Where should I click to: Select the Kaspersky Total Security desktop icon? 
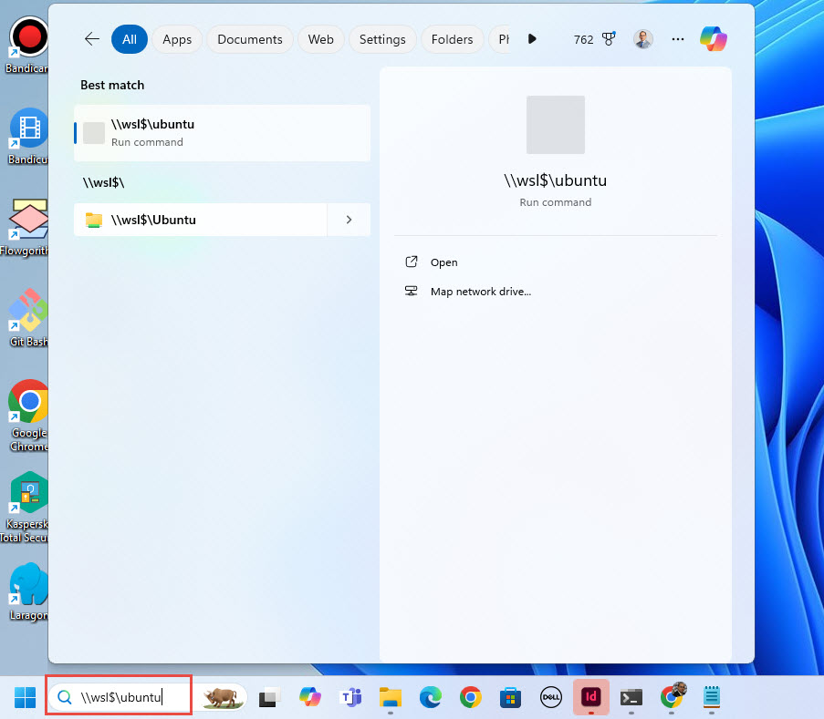pos(24,507)
